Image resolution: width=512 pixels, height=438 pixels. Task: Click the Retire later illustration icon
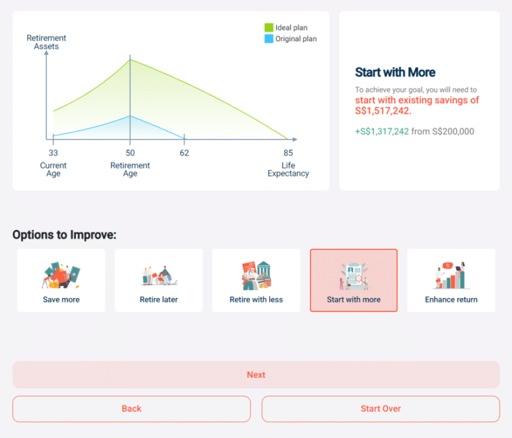click(159, 275)
